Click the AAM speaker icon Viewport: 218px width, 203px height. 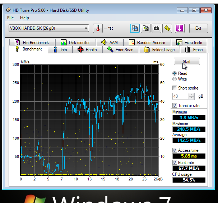coord(104,42)
